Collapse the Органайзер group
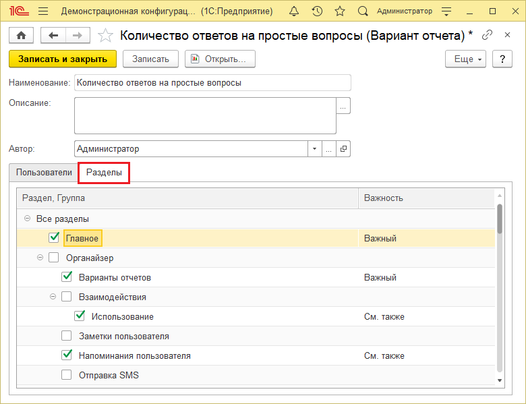The height and width of the screenshot is (404, 526). [x=40, y=258]
